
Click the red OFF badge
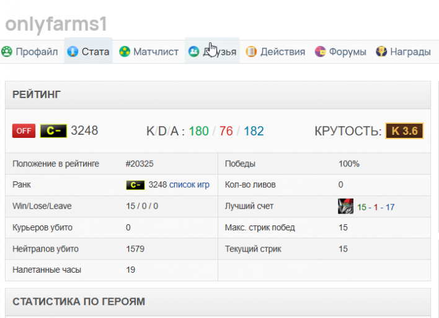pos(24,130)
